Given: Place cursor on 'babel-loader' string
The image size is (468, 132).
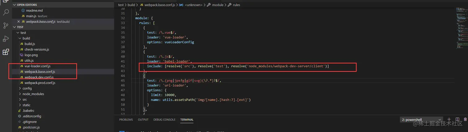Looking at the screenshot, I should tap(177, 61).
